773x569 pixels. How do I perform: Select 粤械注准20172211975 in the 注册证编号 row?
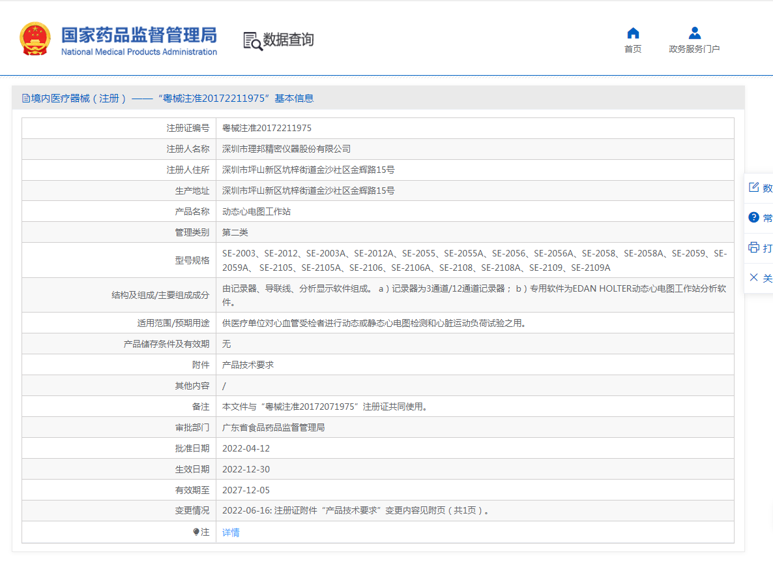click(x=267, y=129)
